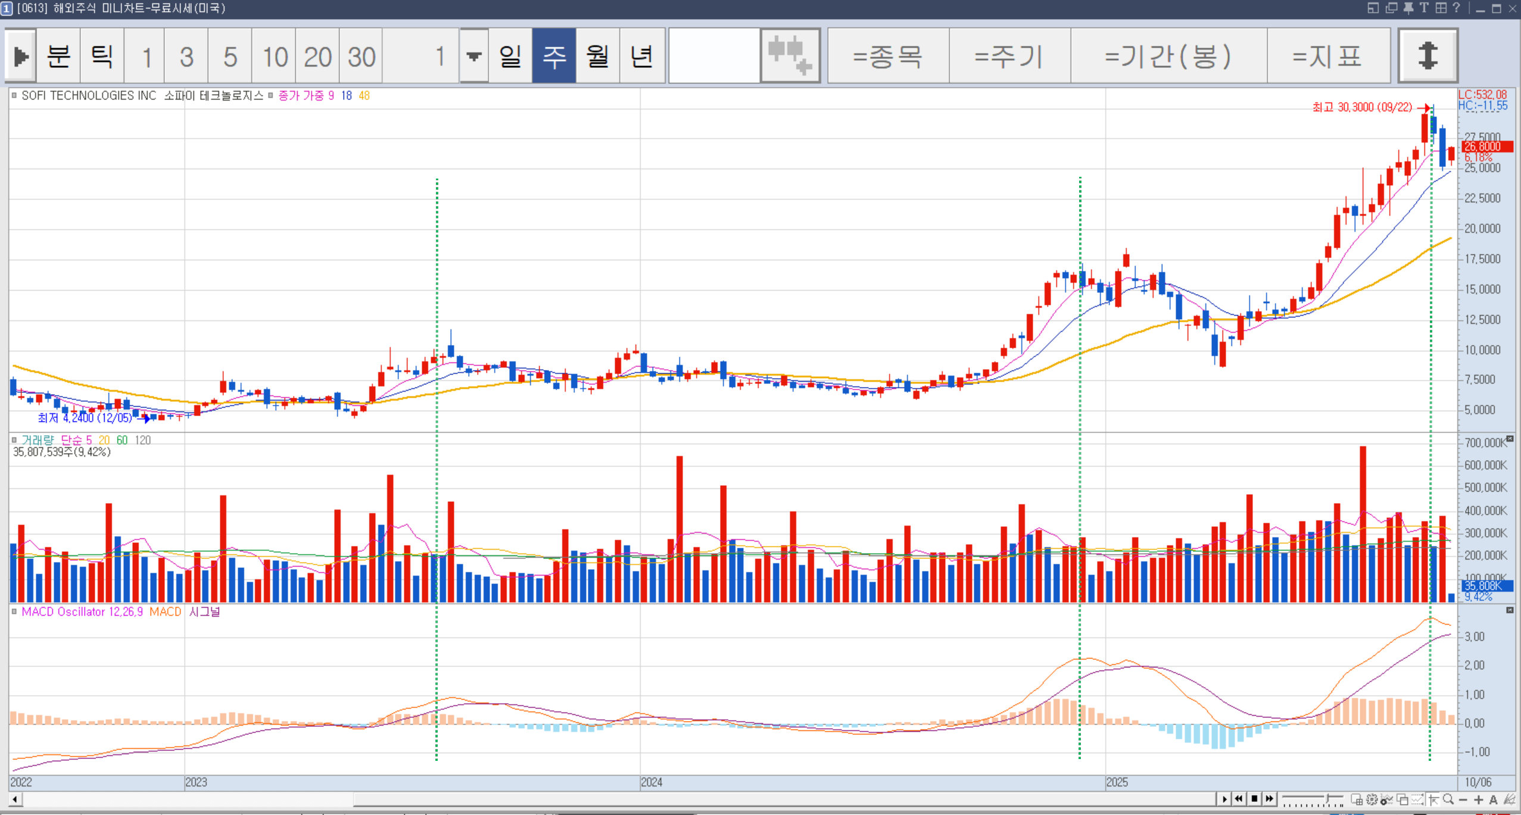The height and width of the screenshot is (815, 1521).
Task: Click the magnifier zoom icon
Action: 1448,800
